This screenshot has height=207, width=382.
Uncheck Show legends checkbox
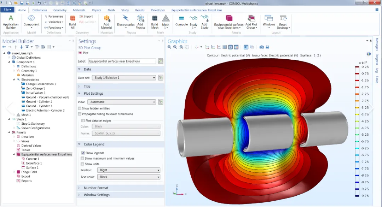click(x=83, y=153)
